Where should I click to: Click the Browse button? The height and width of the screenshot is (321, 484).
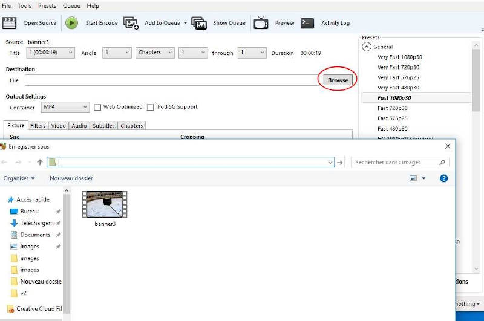coord(338,80)
